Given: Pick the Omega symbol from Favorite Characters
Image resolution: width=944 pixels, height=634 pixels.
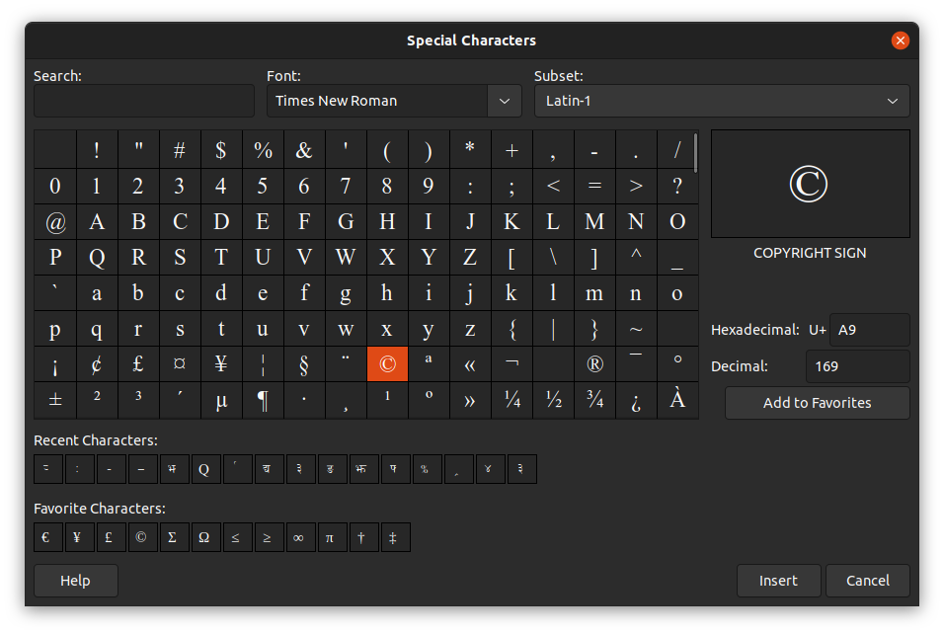Looking at the screenshot, I should pyautogui.click(x=205, y=537).
